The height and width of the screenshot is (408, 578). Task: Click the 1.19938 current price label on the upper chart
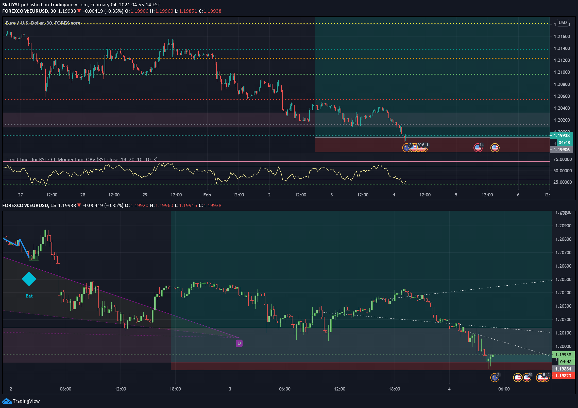562,136
